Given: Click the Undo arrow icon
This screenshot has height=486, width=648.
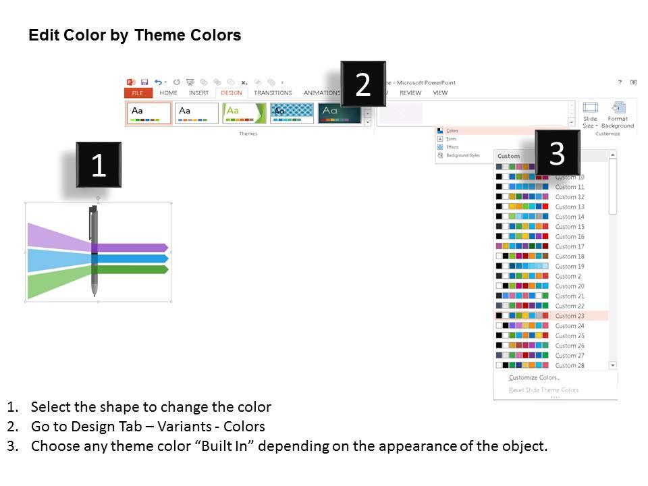Looking at the screenshot, I should point(158,82).
